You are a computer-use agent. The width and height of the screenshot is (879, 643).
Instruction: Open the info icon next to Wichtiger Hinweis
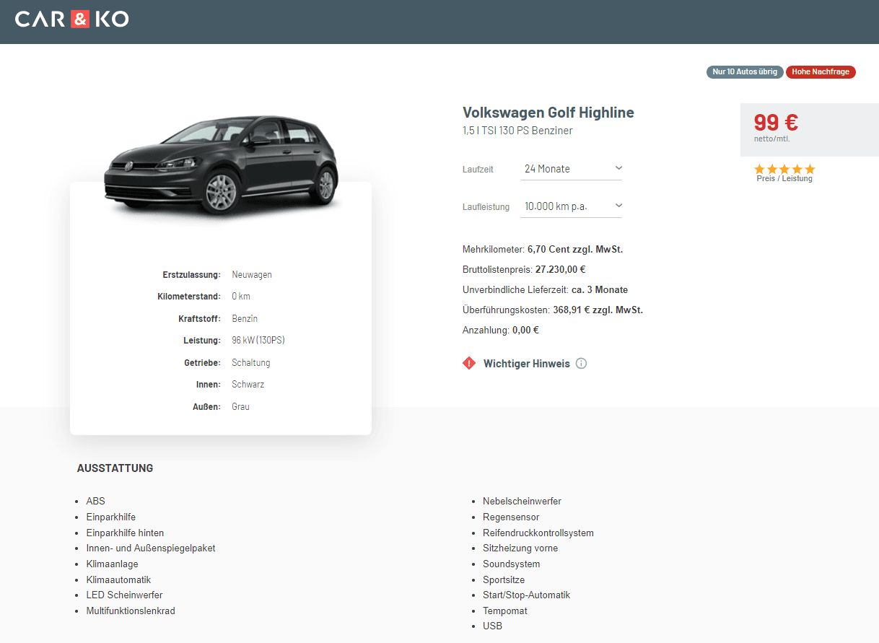click(x=582, y=364)
